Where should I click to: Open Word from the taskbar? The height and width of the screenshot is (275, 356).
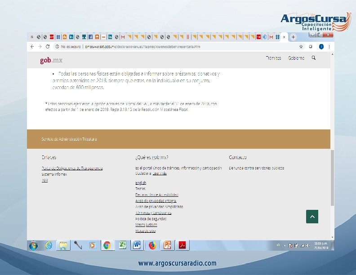pyautogui.click(x=137, y=245)
